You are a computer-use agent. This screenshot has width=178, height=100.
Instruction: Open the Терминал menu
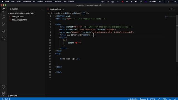coord(58,2)
